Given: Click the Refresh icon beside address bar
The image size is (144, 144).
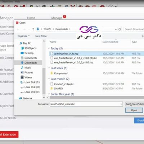Looking at the screenshot, I should pos(120,29).
